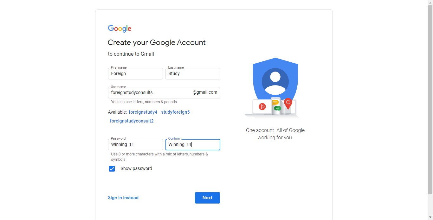Click the Confirm password field

click(193, 145)
